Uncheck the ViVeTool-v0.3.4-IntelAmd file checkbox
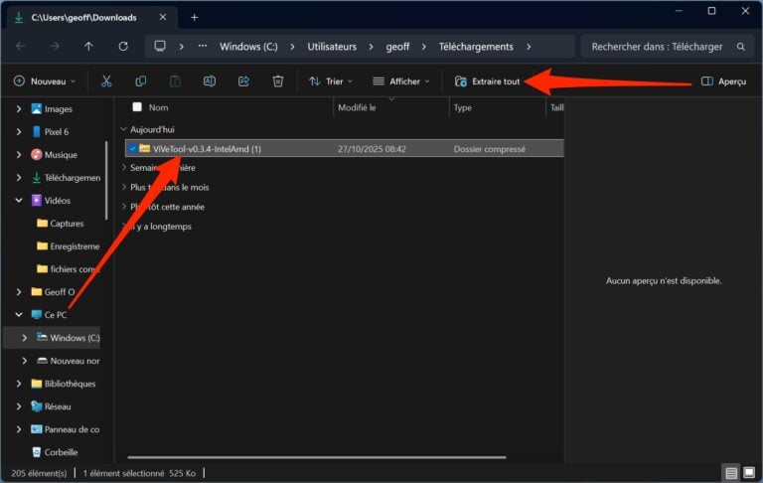Image resolution: width=763 pixels, height=483 pixels. 132,149
